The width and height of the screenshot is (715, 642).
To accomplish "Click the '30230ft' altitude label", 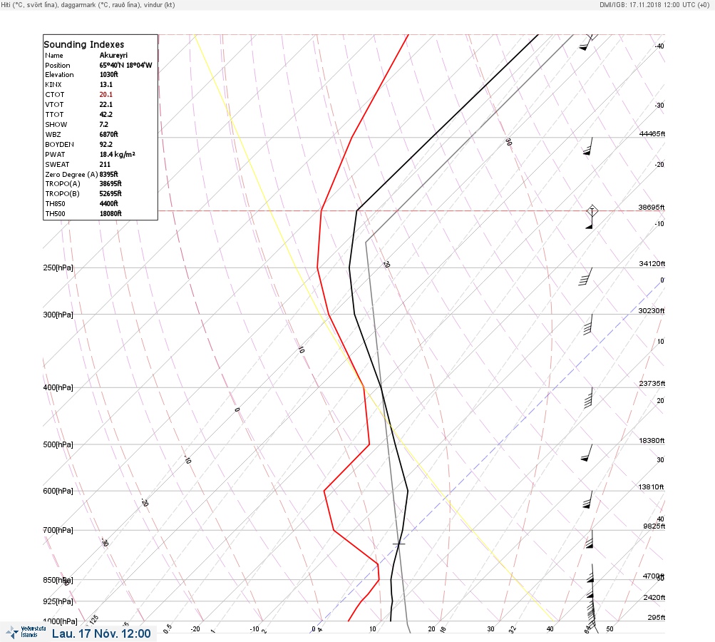I will pyautogui.click(x=652, y=311).
